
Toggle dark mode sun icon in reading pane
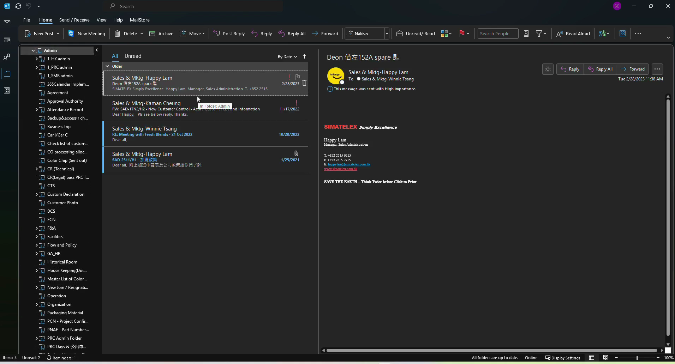pos(548,69)
